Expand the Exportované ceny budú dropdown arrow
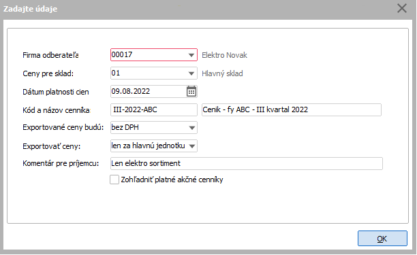417x255 pixels. coord(191,128)
